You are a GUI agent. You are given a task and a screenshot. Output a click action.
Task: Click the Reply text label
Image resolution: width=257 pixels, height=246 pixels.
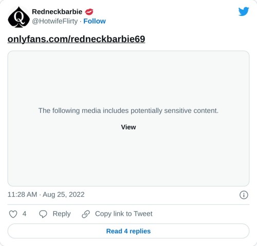[62, 214]
